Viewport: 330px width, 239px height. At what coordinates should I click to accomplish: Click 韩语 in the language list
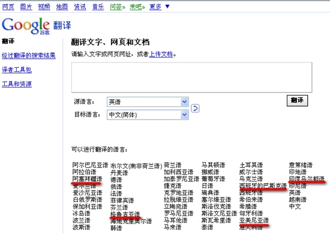coord(116,228)
